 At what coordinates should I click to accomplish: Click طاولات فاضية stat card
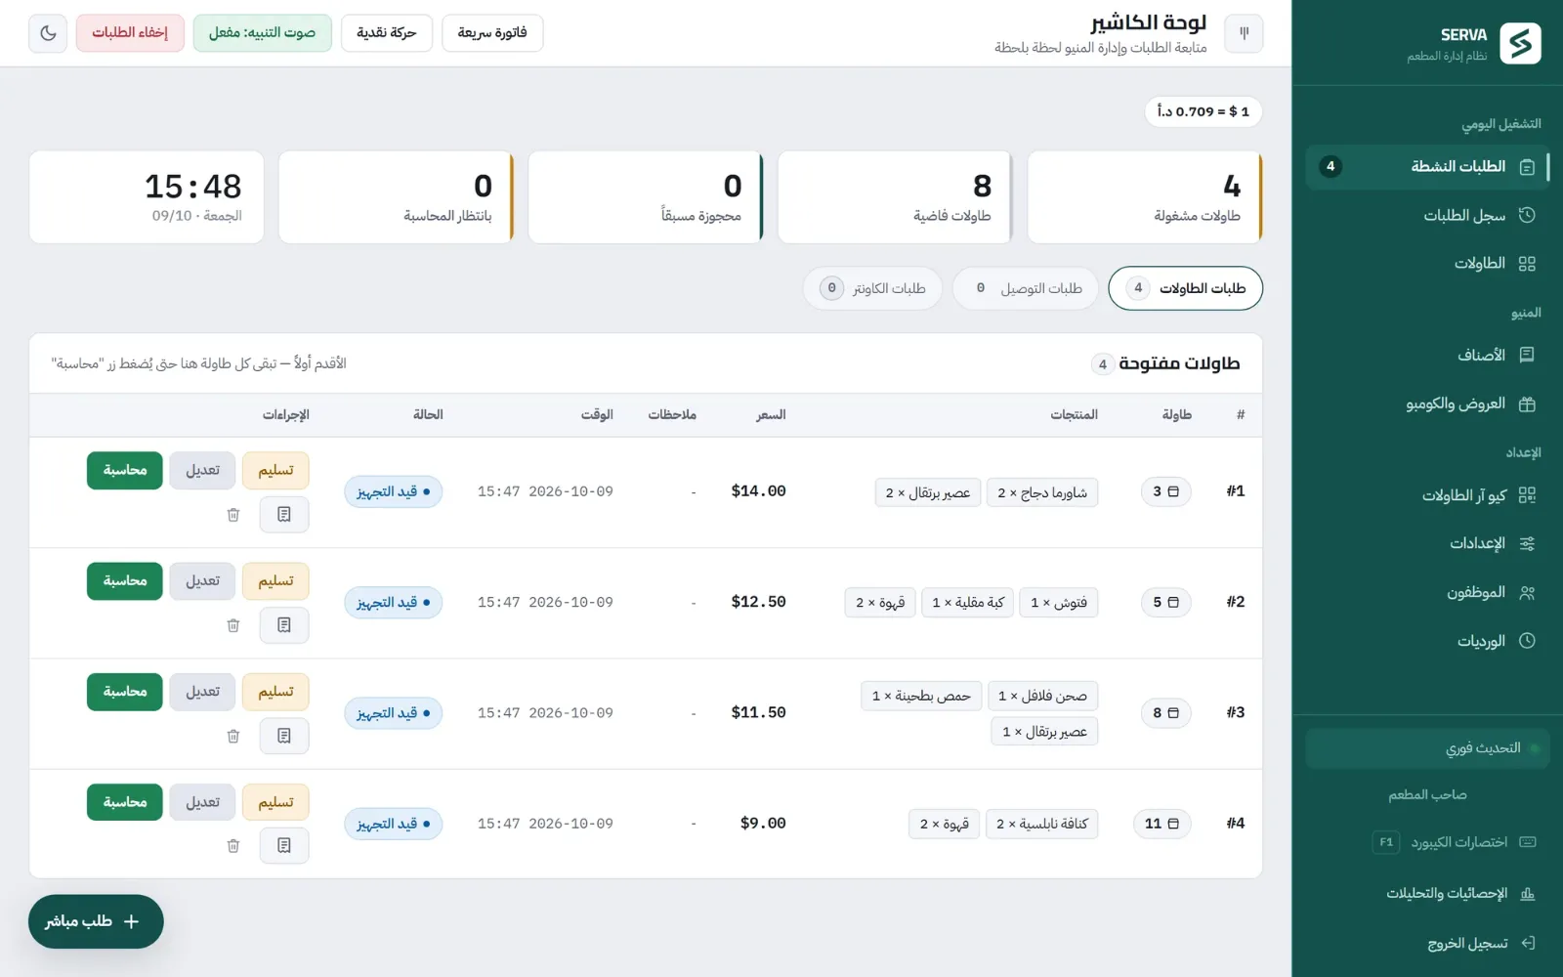895,196
